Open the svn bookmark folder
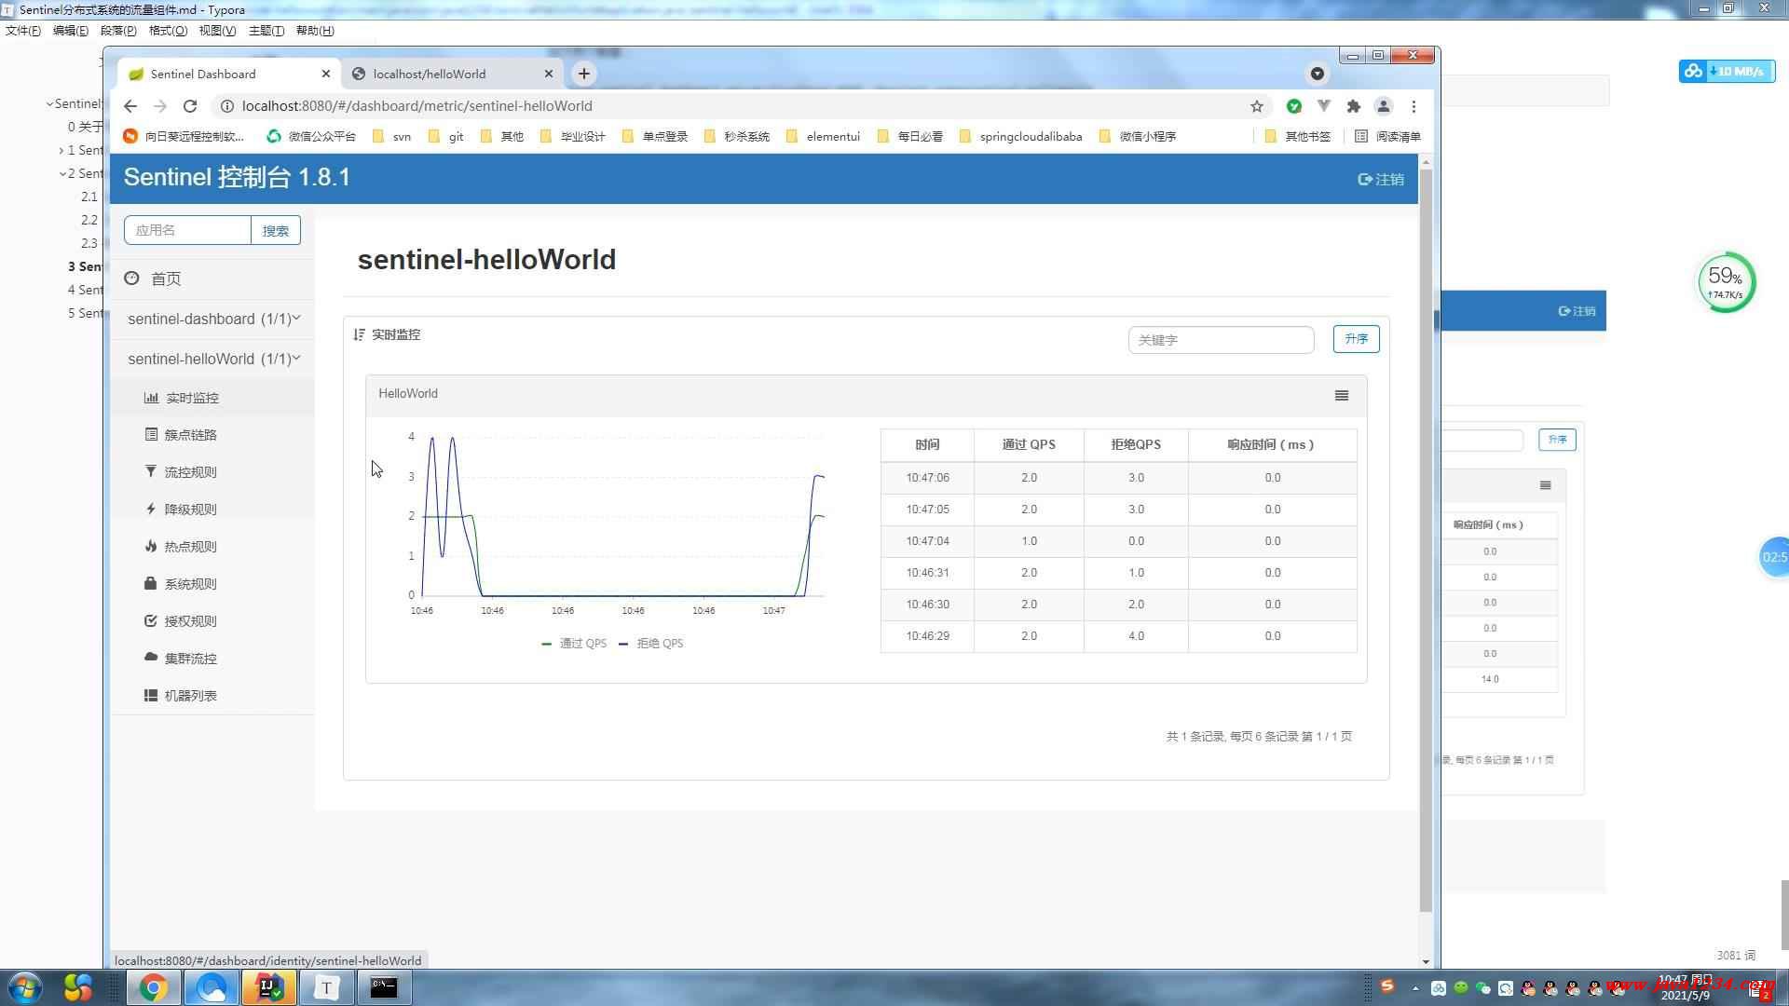1789x1006 pixels. click(391, 136)
